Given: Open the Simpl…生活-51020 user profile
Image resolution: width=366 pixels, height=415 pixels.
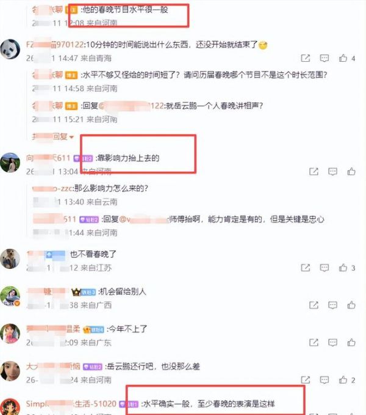Looking at the screenshot, I should [71, 404].
